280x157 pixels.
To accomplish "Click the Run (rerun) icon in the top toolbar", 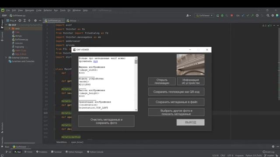I will click(x=217, y=16).
